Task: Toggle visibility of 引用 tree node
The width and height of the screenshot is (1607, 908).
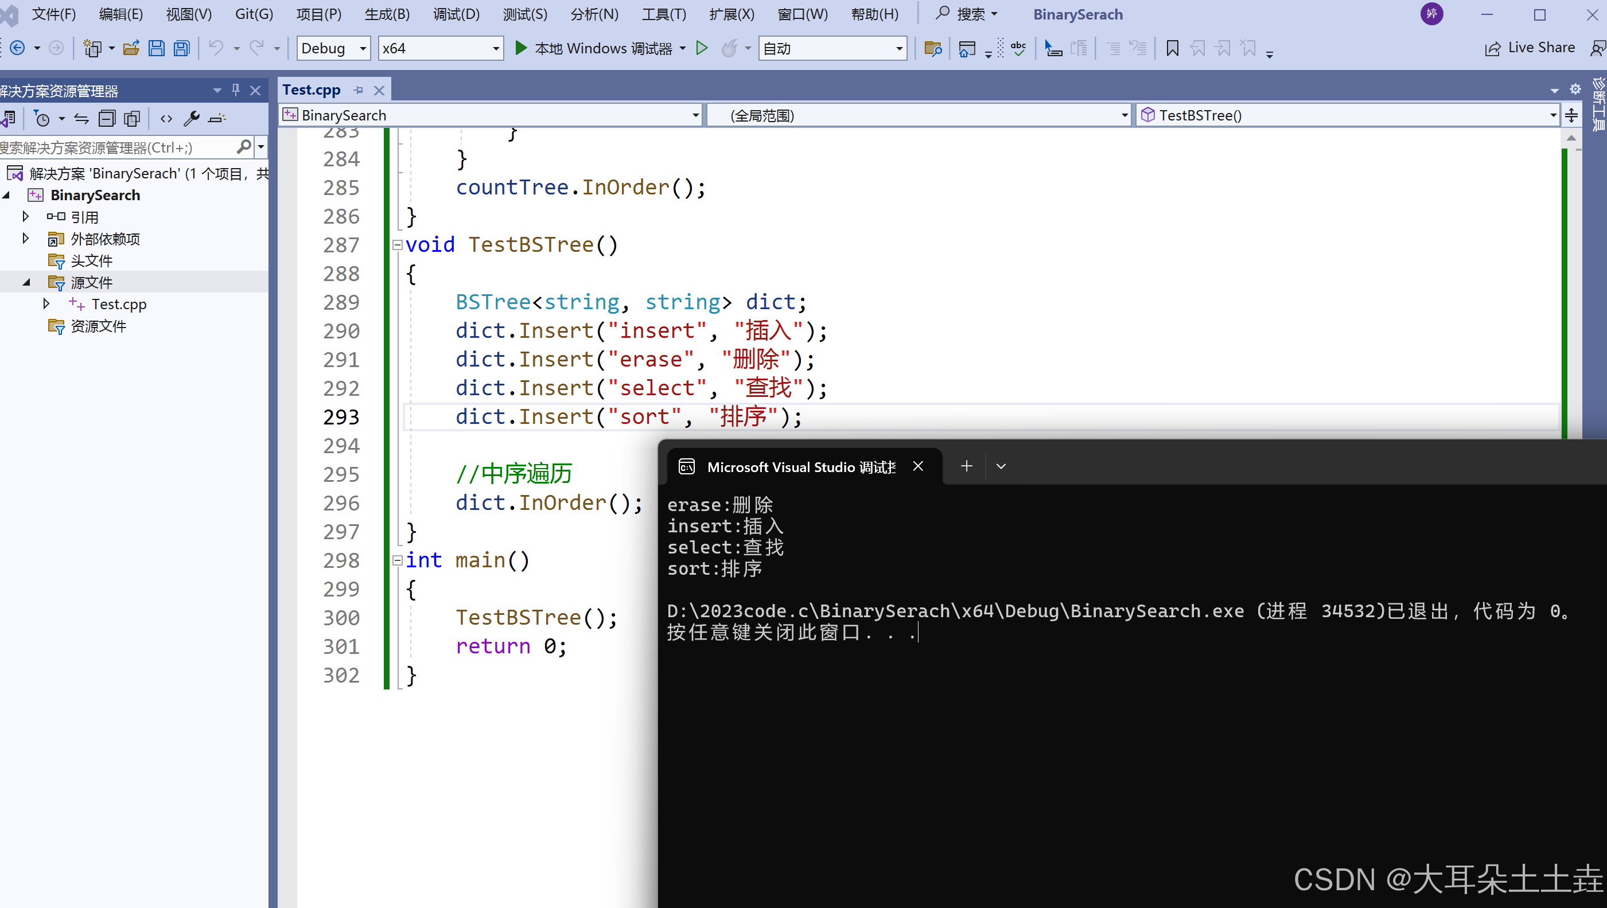Action: [x=24, y=216]
